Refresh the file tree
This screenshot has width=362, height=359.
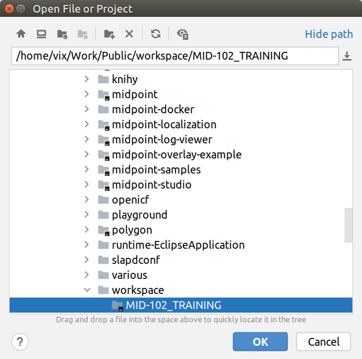pyautogui.click(x=156, y=34)
